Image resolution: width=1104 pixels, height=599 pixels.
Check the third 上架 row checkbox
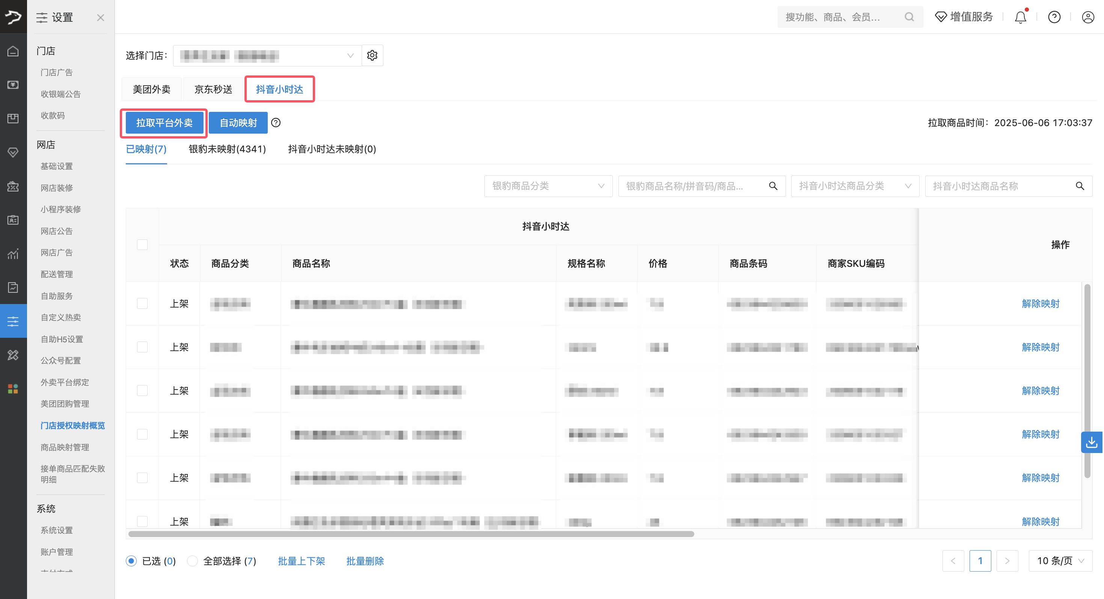142,390
